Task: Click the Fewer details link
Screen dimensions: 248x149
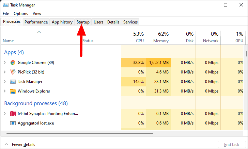Action: (24, 145)
